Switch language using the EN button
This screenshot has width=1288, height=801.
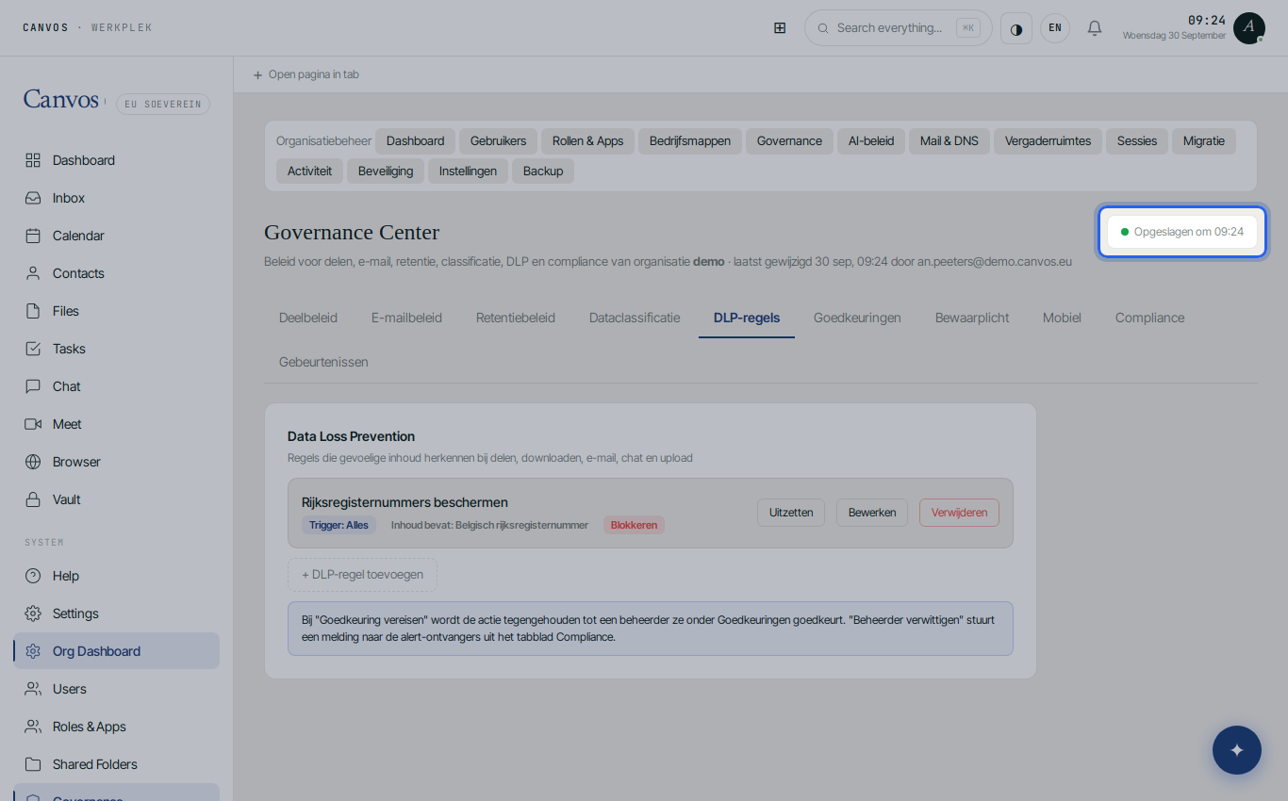click(1055, 28)
